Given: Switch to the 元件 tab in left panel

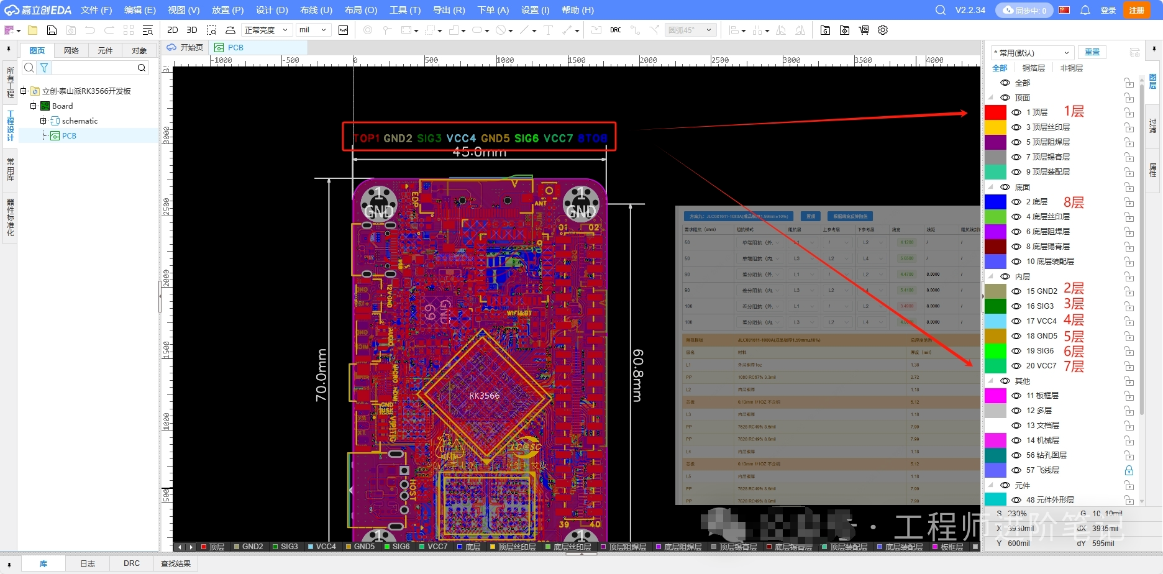Looking at the screenshot, I should pyautogui.click(x=105, y=50).
